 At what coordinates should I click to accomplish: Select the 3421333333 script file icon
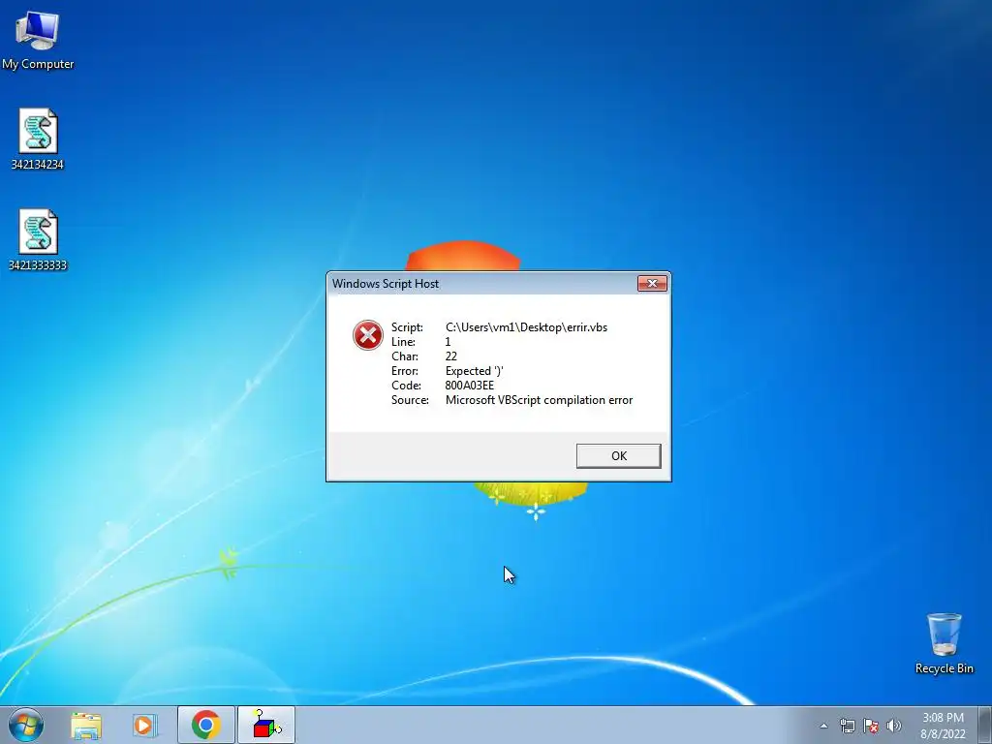tap(38, 240)
